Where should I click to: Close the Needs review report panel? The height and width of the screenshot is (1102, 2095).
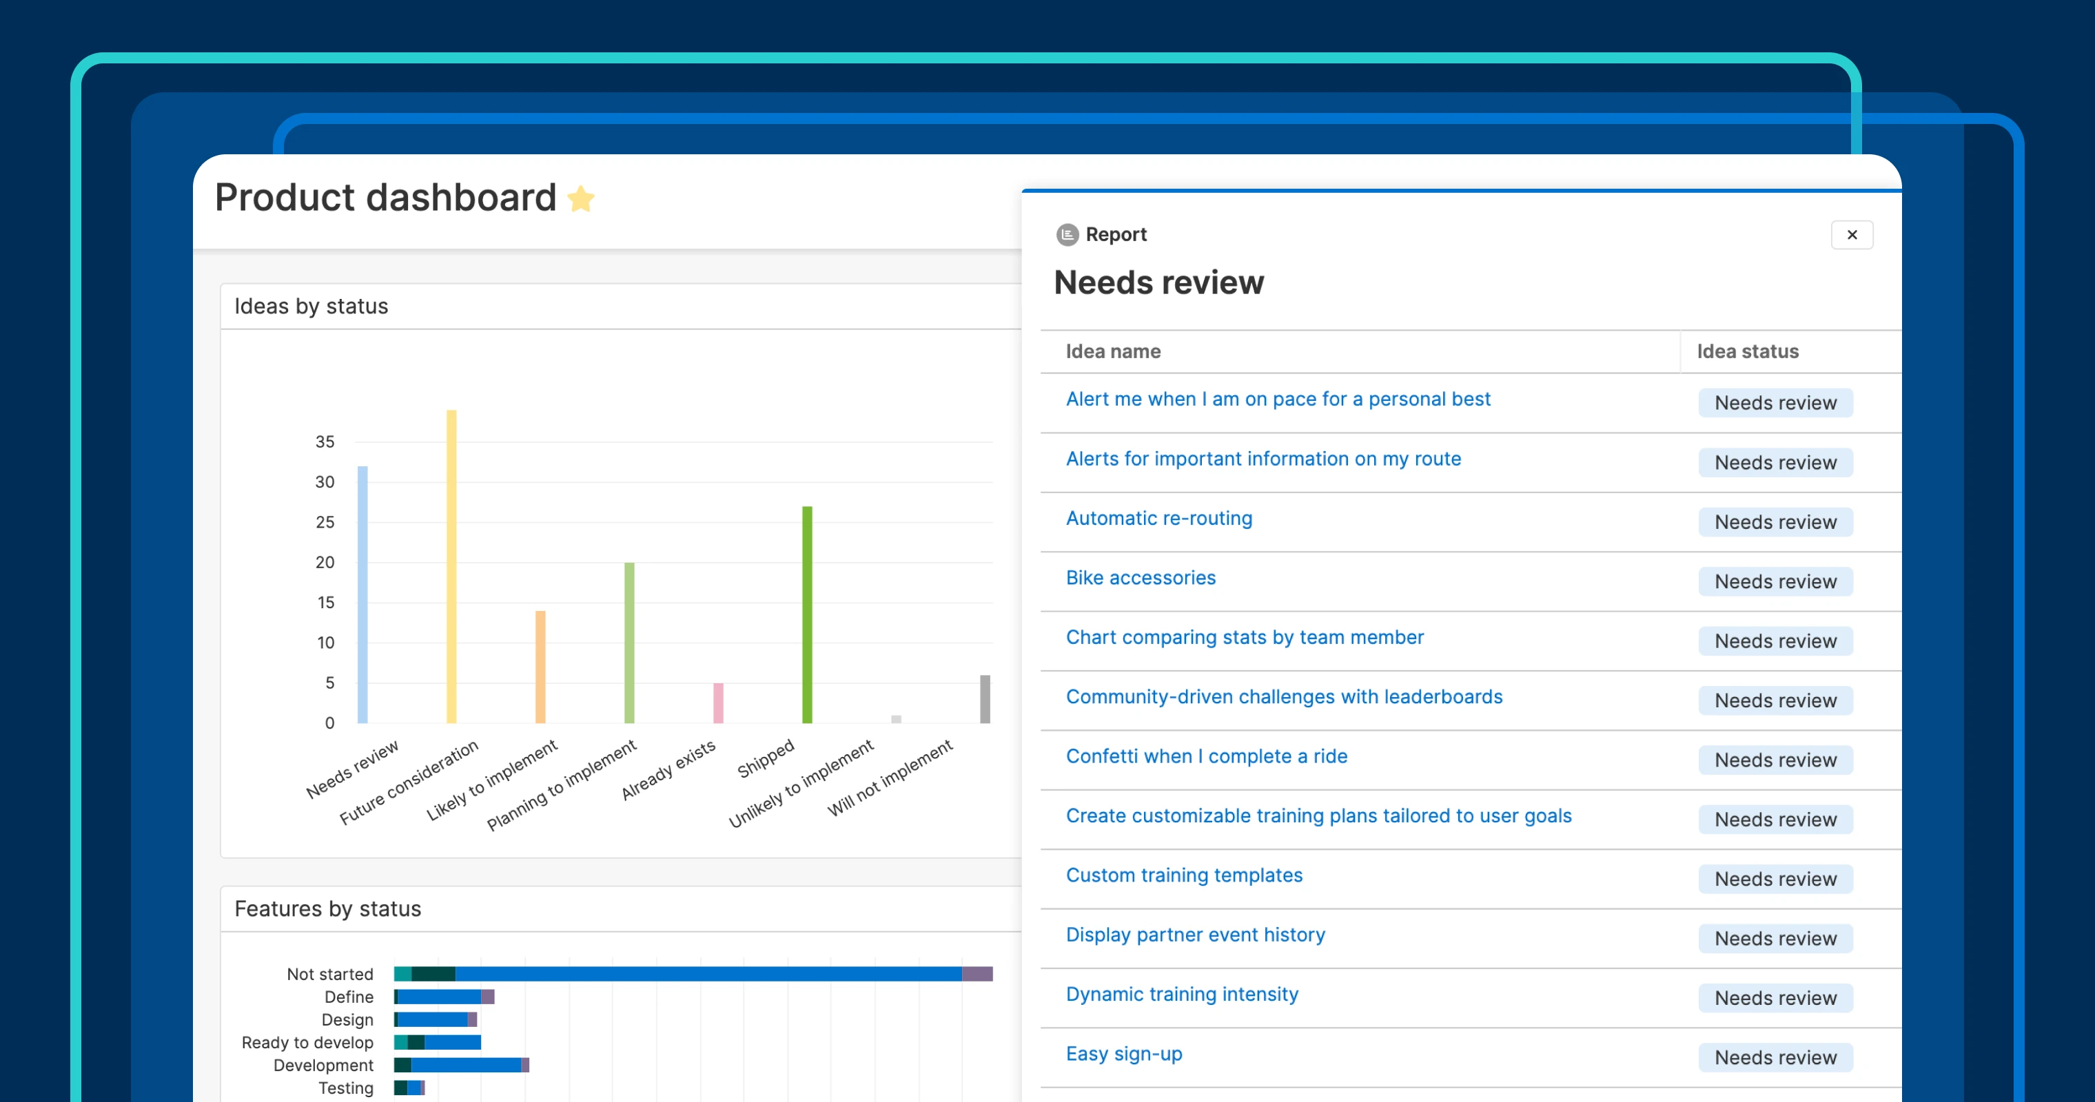(x=1851, y=235)
